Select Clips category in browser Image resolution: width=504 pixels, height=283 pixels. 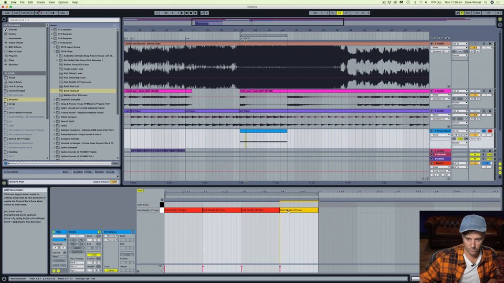pos(11,60)
